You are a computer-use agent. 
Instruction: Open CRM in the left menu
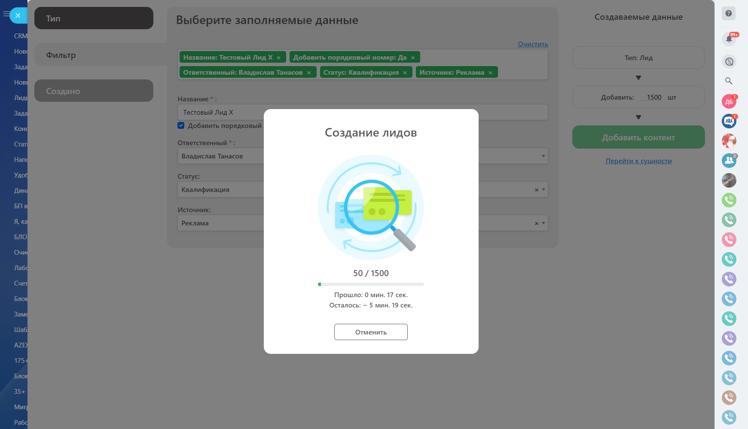(x=21, y=36)
